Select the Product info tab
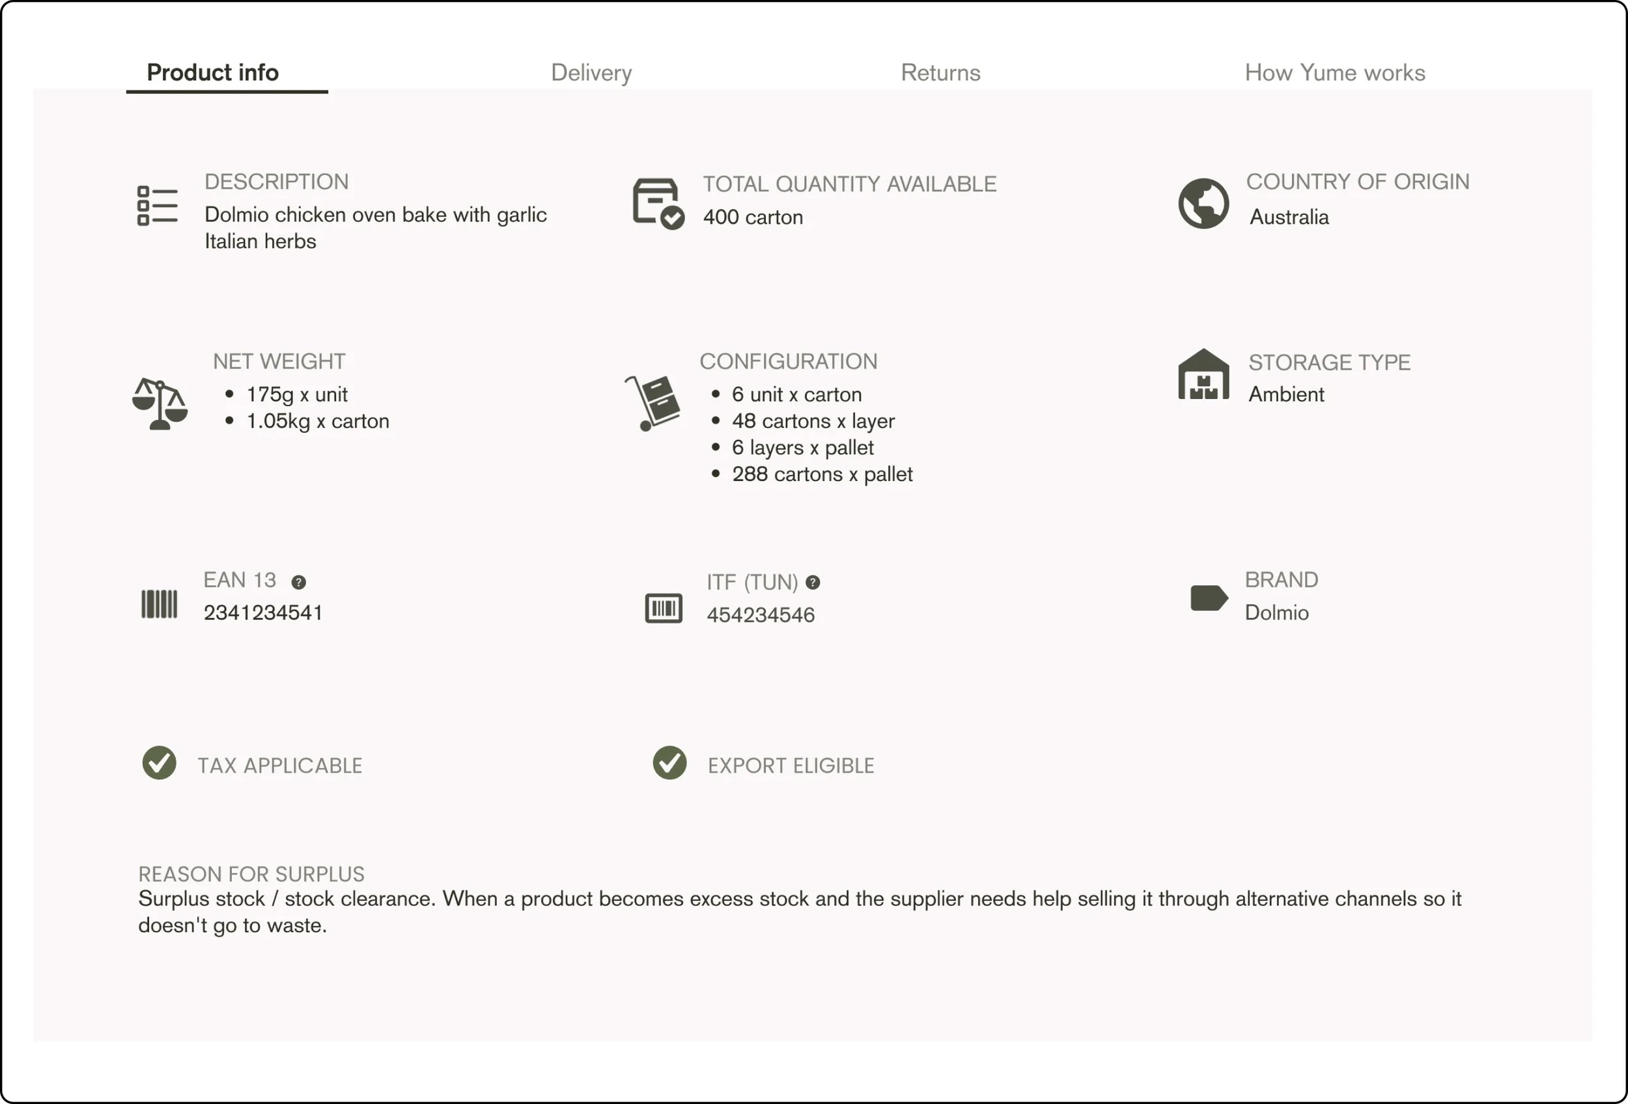The width and height of the screenshot is (1628, 1104). tap(212, 73)
